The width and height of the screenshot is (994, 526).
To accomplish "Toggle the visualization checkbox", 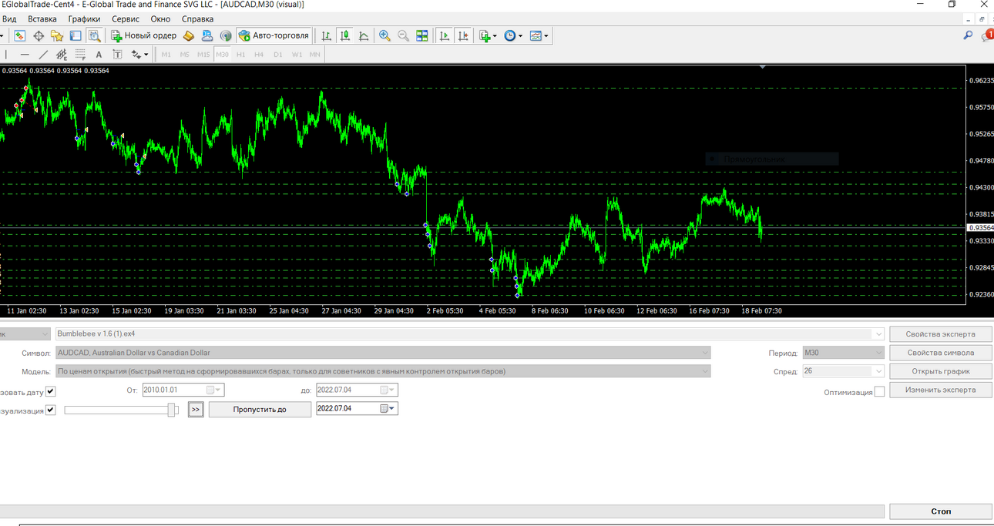I will point(51,410).
